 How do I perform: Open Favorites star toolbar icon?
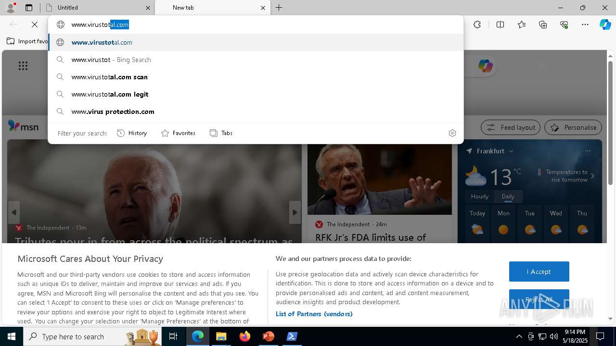522,25
